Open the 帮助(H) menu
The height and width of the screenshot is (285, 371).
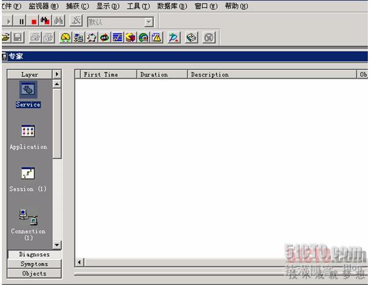(236, 6)
